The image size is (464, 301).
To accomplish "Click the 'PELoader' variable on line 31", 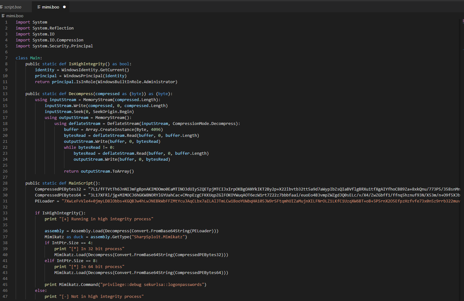I will (x=45, y=201).
